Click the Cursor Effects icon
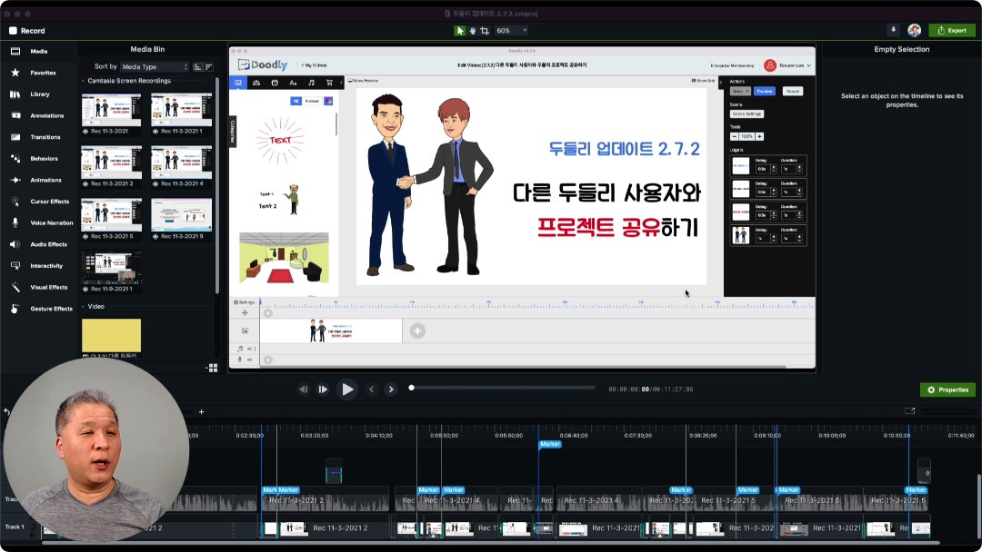Screen dimensions: 982x552 pos(15,202)
